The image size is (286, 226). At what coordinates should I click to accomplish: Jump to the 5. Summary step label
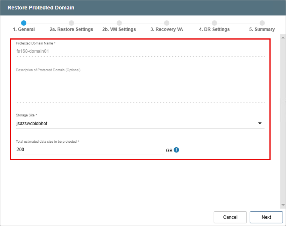pyautogui.click(x=262, y=29)
